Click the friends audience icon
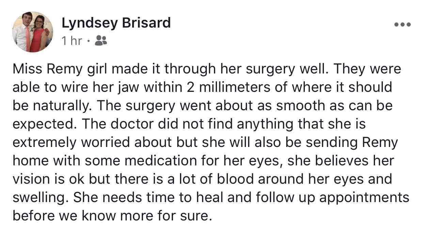The image size is (423, 231). click(x=100, y=41)
